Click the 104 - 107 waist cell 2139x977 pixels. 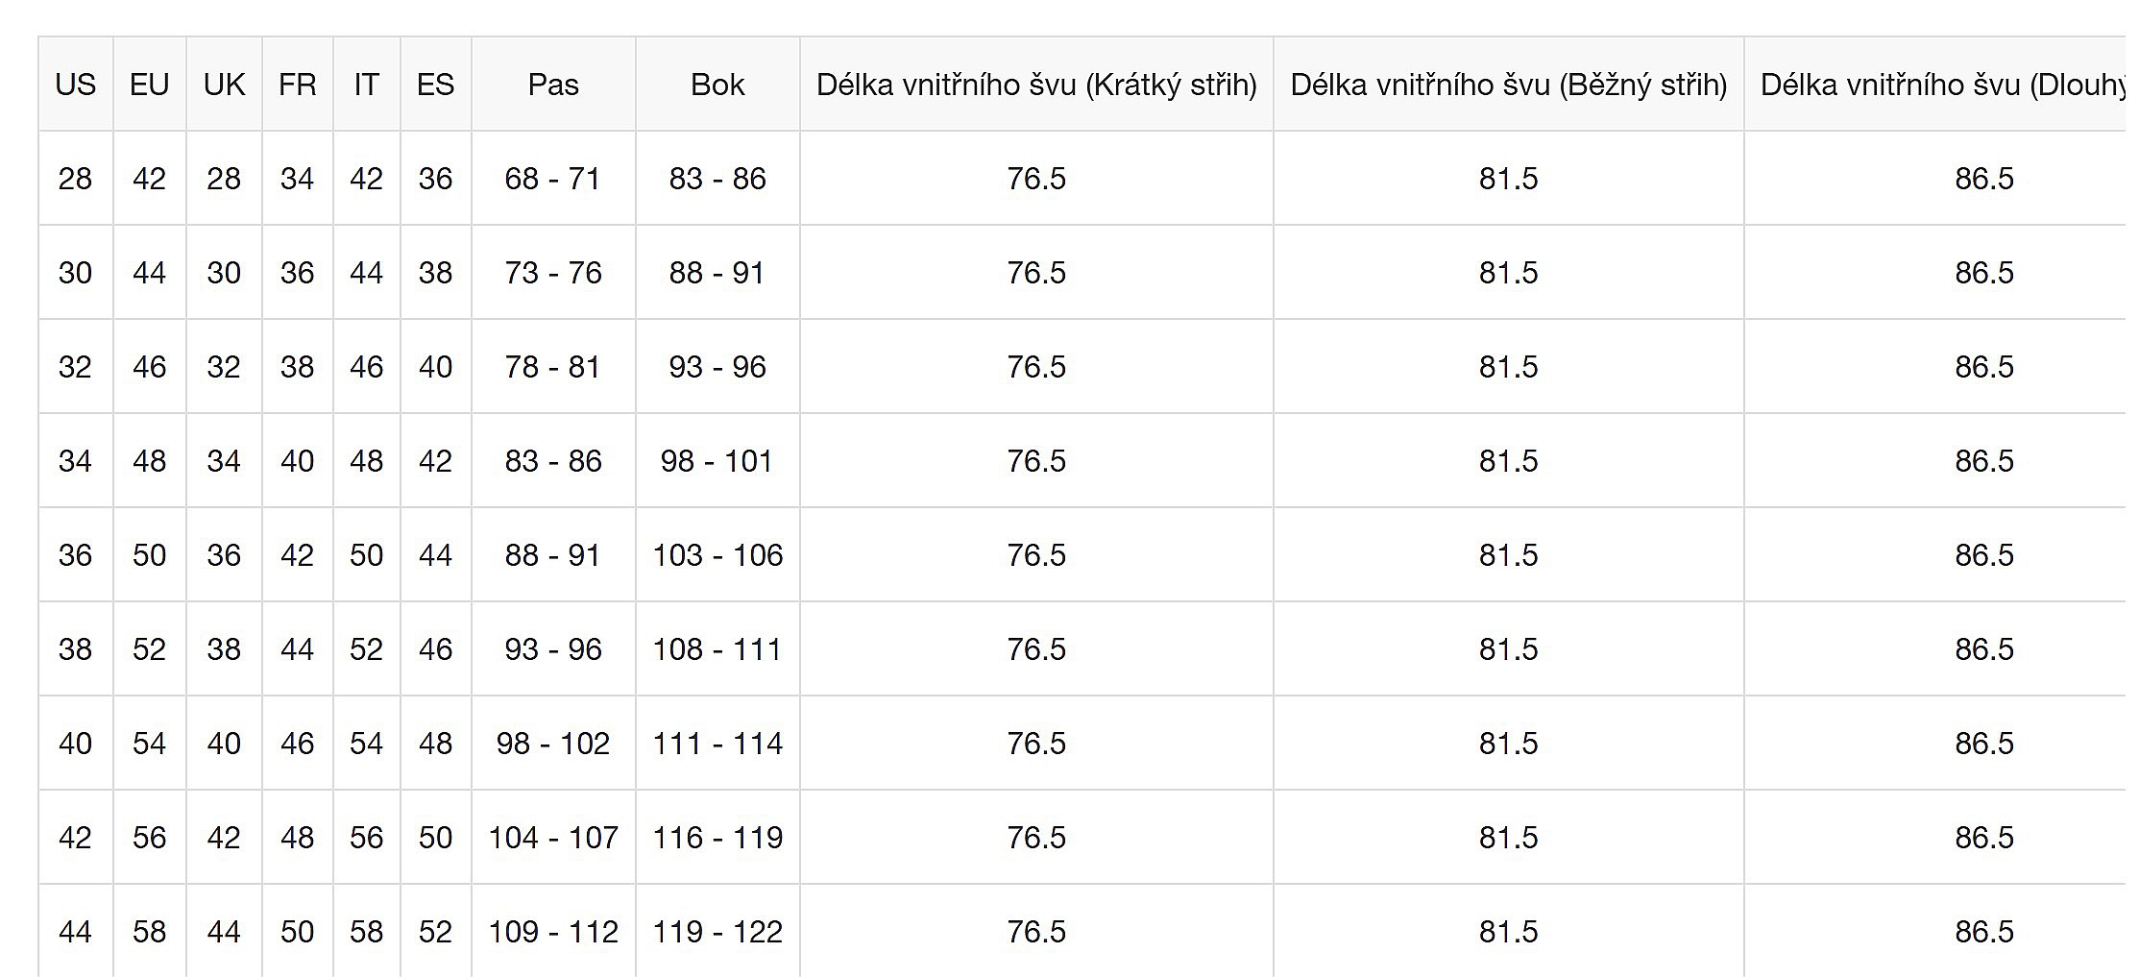click(x=553, y=838)
